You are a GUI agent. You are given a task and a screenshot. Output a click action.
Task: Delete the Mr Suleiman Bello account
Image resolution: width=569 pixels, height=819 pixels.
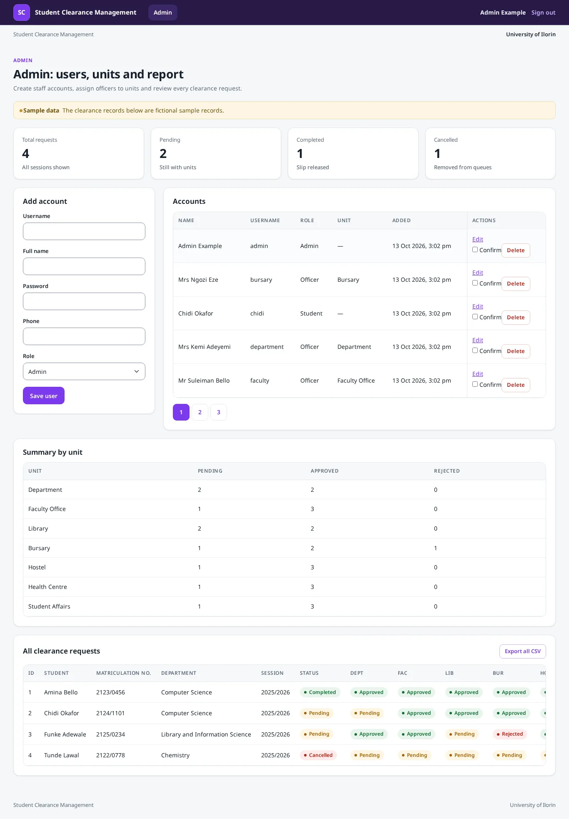point(516,385)
